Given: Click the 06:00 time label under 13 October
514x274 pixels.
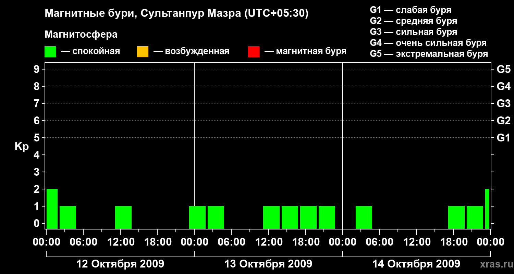Looking at the screenshot, I should point(231,242).
